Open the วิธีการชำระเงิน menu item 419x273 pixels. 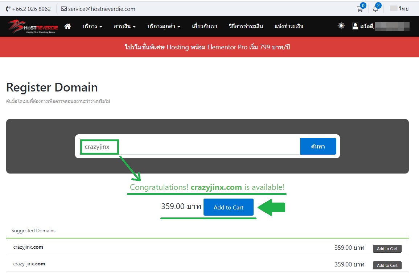(x=246, y=26)
